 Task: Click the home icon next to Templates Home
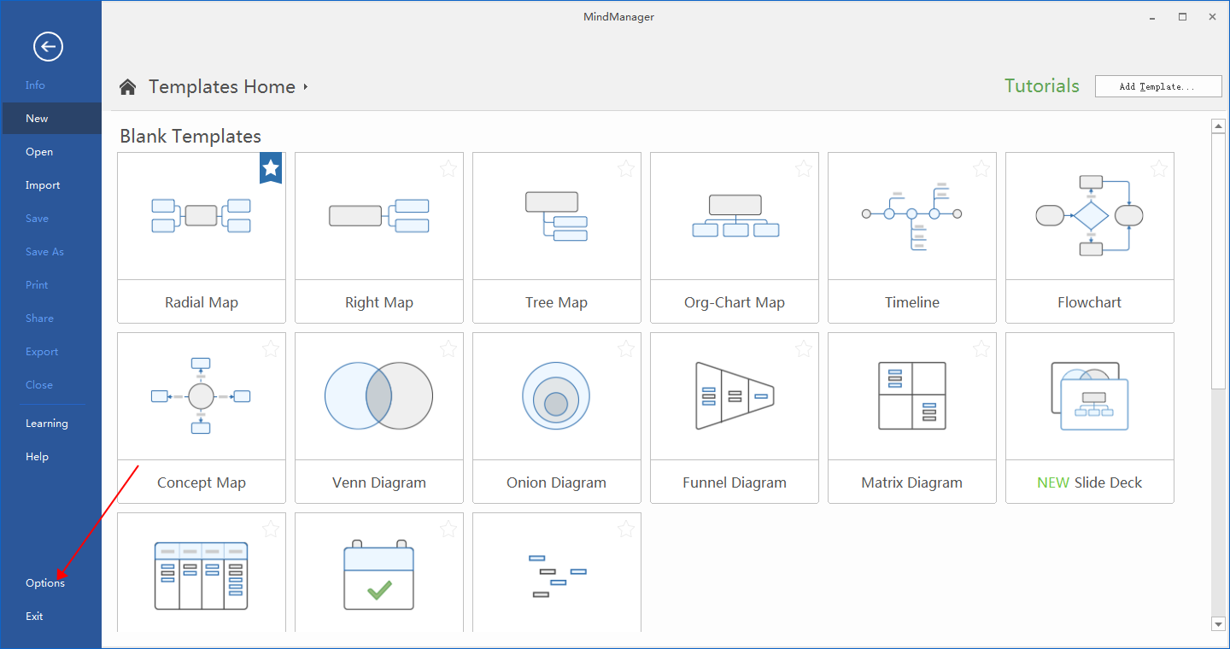(x=126, y=86)
